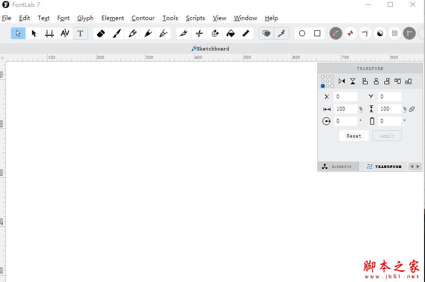Screen dimensions: 425x282
Task: Toggle the dark circular T-shaped button
Action: pos(409,33)
